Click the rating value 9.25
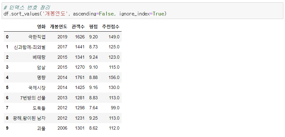285x137 pixels. [x=93, y=118]
